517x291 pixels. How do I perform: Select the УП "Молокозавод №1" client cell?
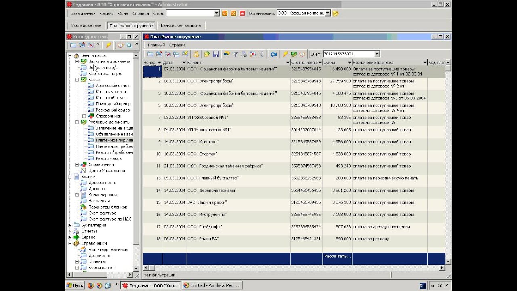(x=238, y=130)
